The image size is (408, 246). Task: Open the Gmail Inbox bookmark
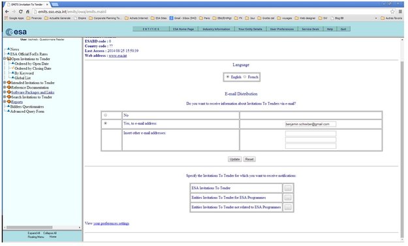[183, 18]
